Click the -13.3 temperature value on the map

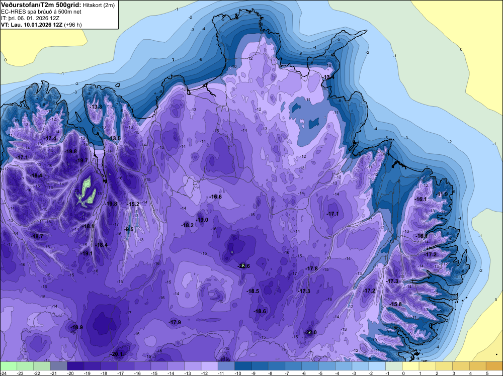[96, 107]
